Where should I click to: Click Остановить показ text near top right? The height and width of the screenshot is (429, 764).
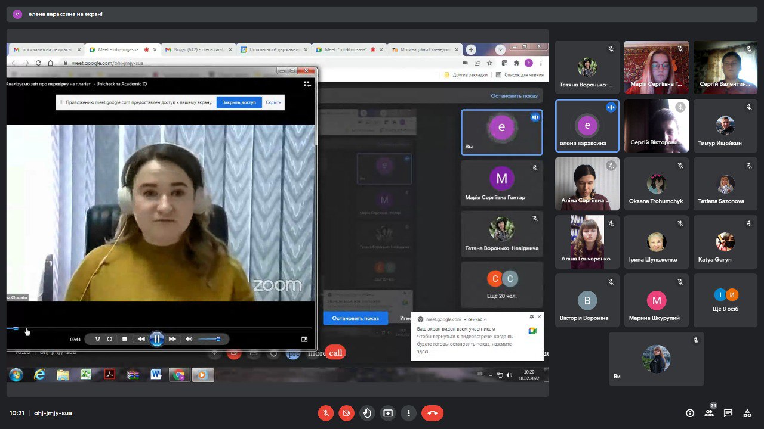pos(514,95)
